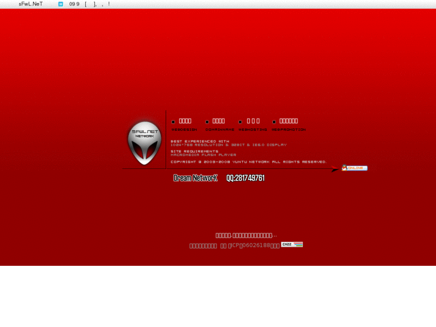Click the 1024*768 resolution line
436x327 pixels.
pyautogui.click(x=228, y=145)
